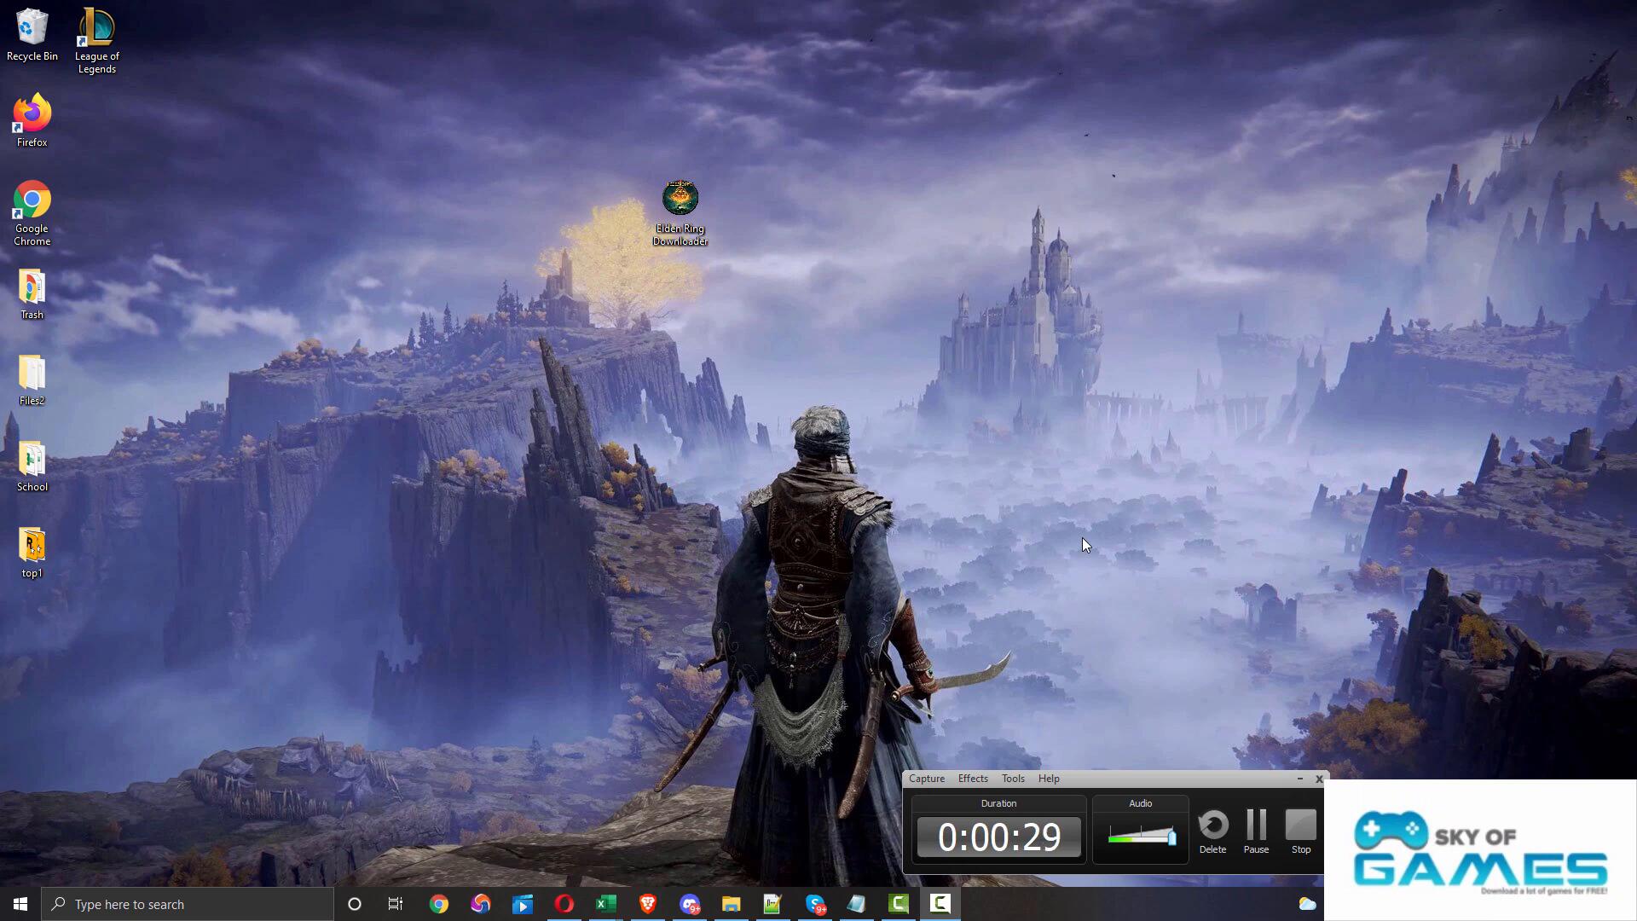Open the Help menu
This screenshot has height=921, width=1637.
click(x=1049, y=779)
